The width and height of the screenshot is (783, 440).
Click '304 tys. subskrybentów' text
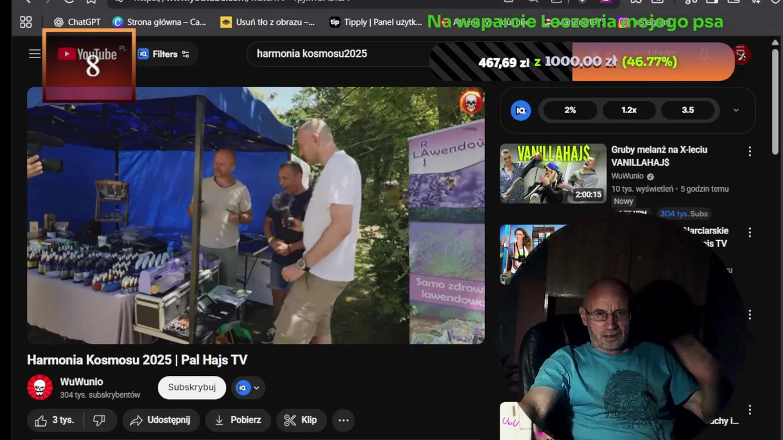coord(100,395)
